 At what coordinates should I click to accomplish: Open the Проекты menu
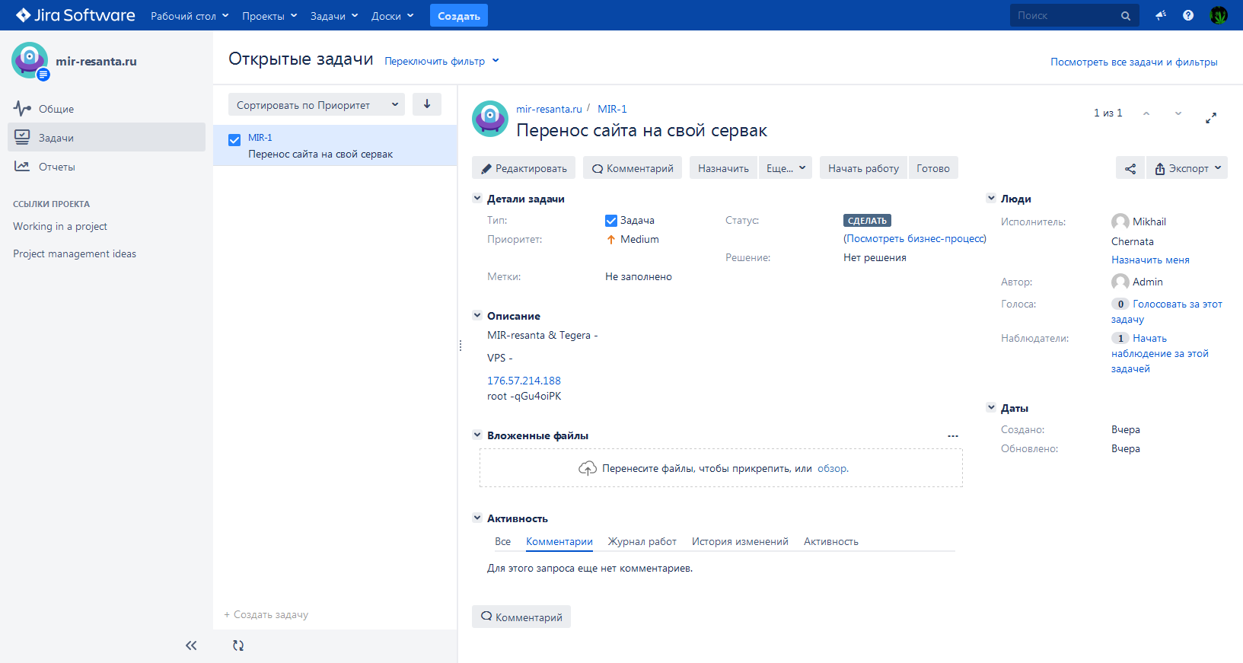pos(269,16)
